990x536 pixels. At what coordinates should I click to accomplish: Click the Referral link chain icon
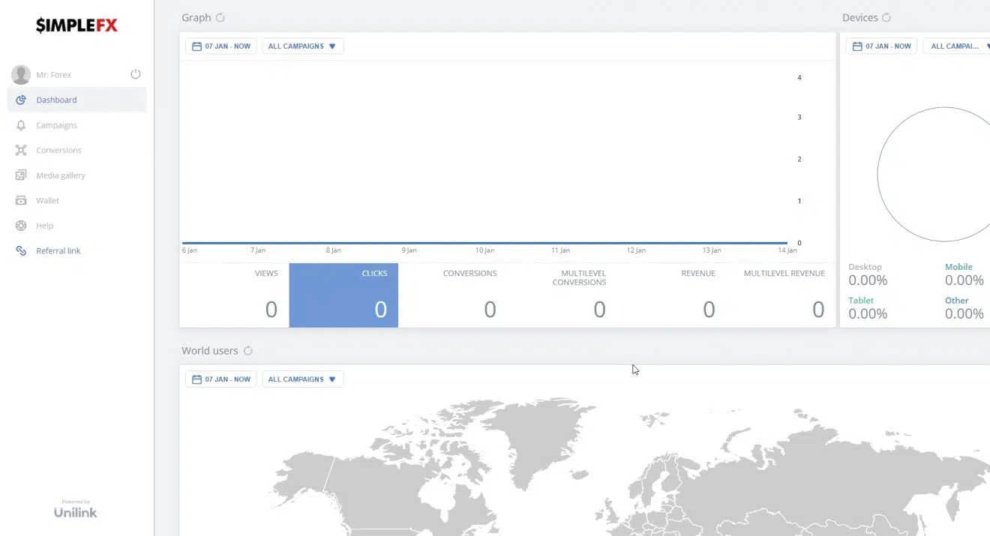[21, 251]
